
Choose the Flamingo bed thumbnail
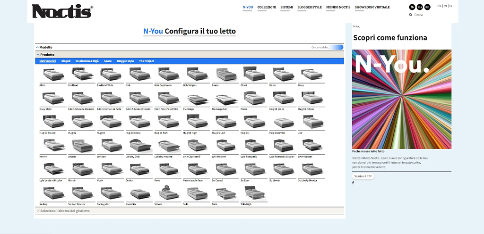coord(197,99)
